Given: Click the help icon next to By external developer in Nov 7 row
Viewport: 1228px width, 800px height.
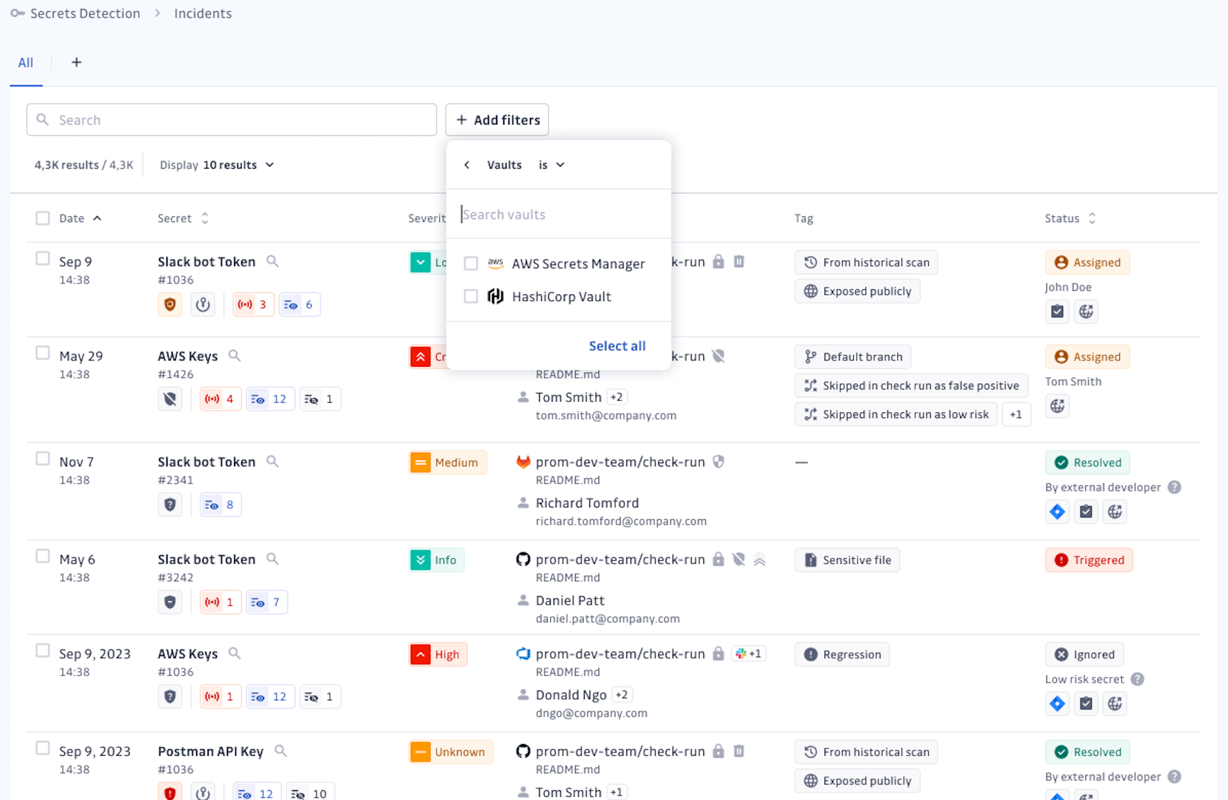Looking at the screenshot, I should click(x=1175, y=487).
